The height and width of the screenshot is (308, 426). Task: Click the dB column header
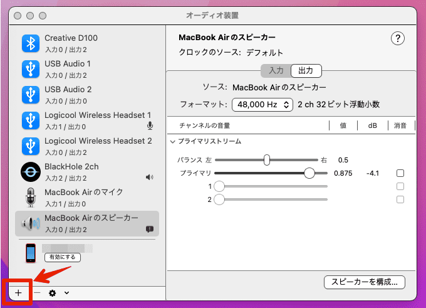373,125
